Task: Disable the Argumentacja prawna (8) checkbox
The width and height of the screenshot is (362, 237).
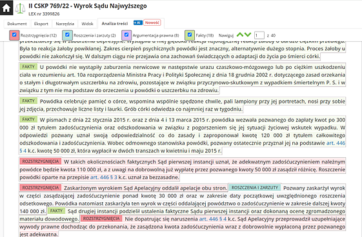Action: point(126,35)
